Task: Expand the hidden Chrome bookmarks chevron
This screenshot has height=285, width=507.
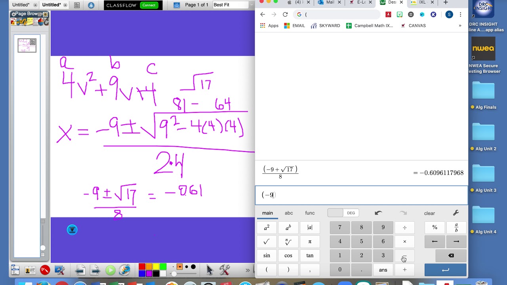Action: (x=460, y=25)
